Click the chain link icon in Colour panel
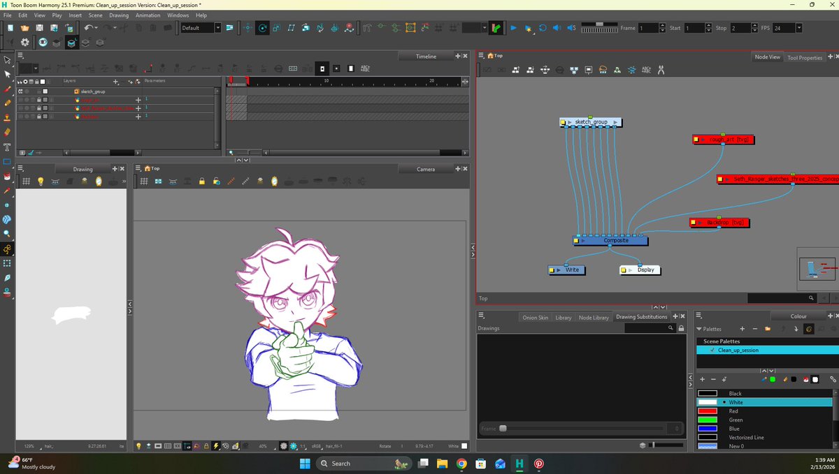Image resolution: width=839 pixels, height=474 pixels. pos(833,379)
